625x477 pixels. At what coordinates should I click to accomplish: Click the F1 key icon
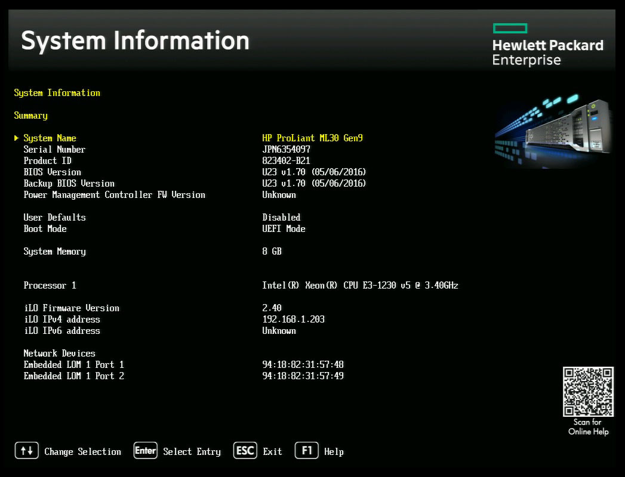(306, 451)
